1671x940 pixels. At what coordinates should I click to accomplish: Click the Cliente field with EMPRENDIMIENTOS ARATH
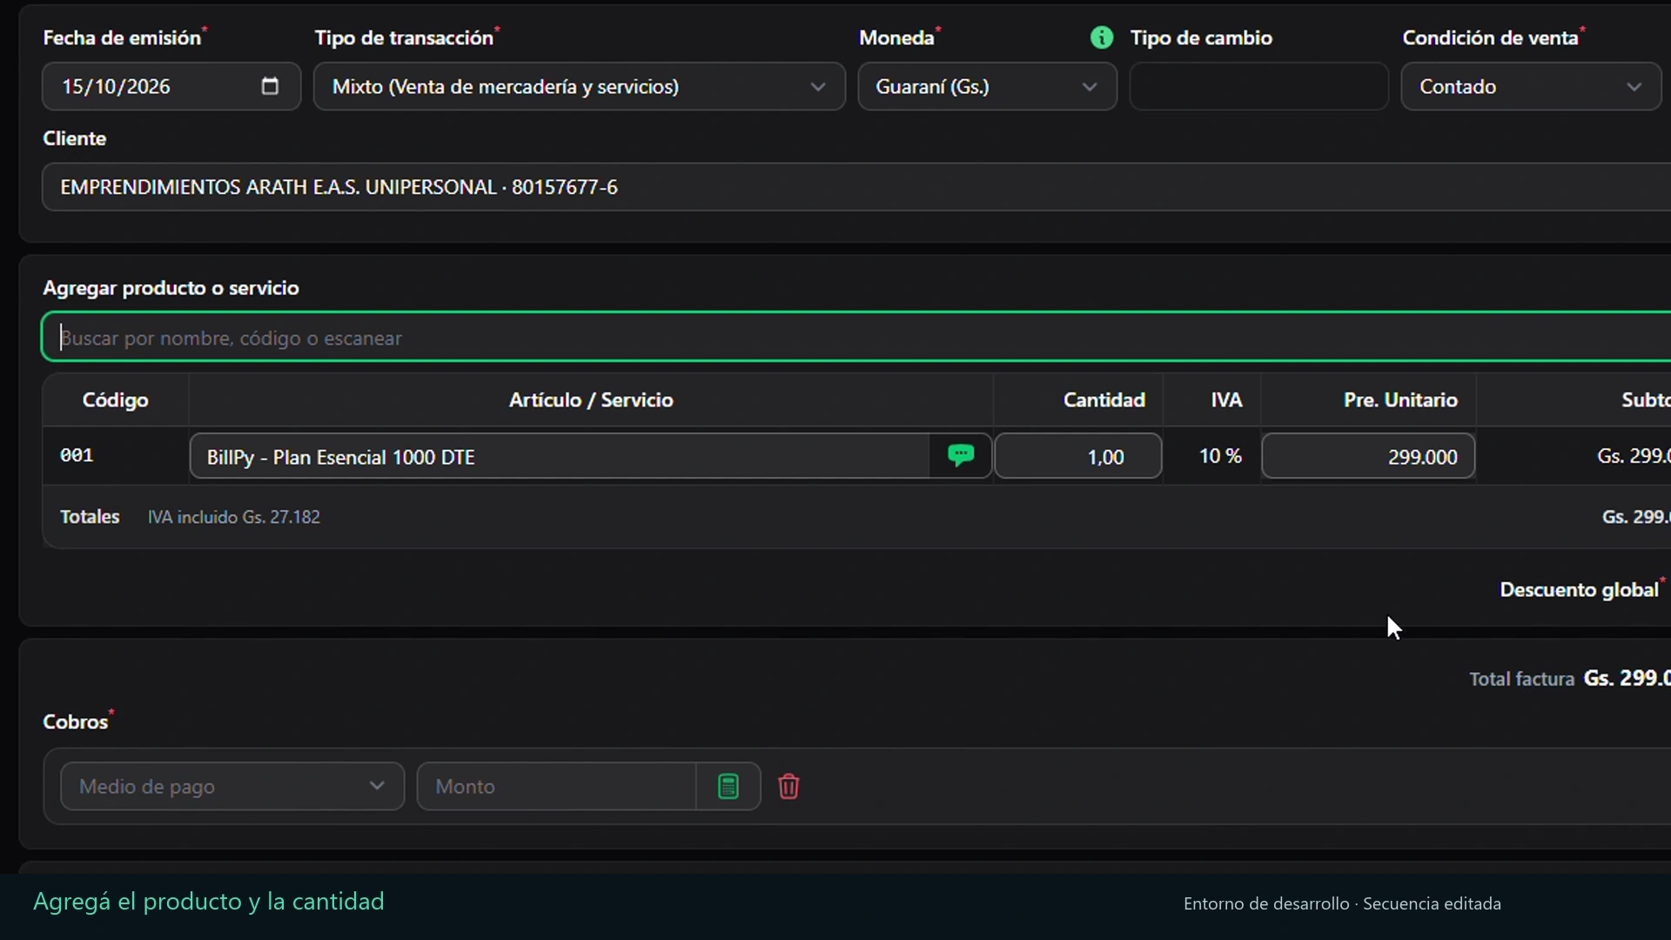[856, 187]
